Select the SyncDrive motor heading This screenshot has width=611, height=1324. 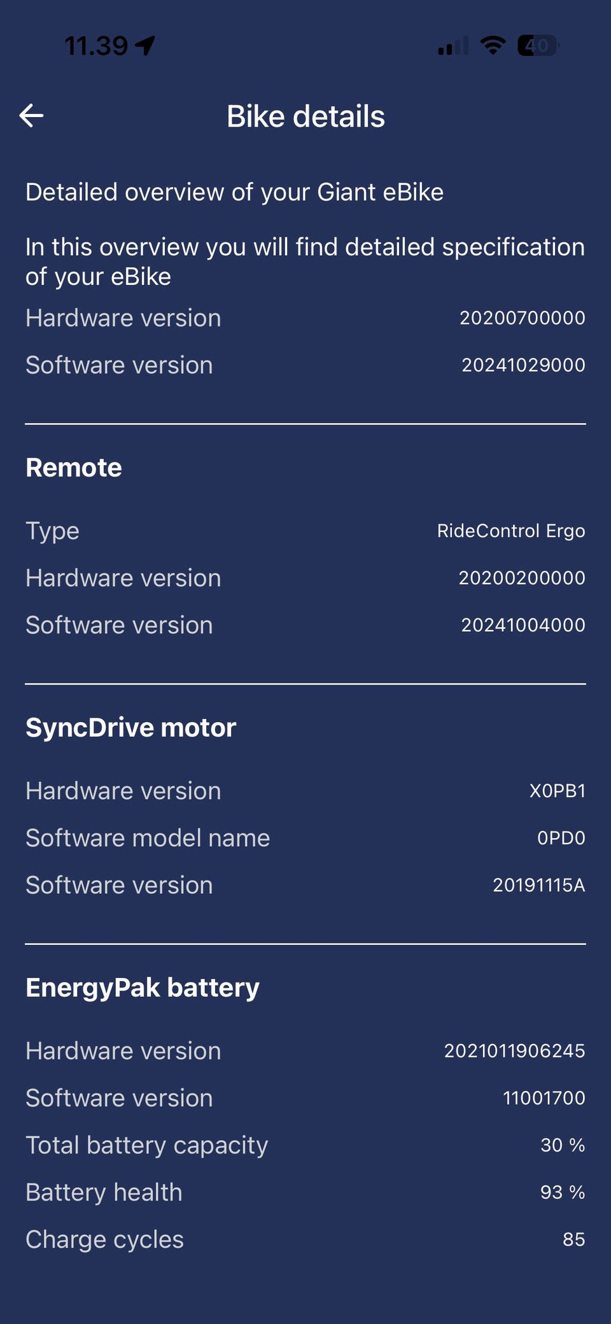coord(131,728)
